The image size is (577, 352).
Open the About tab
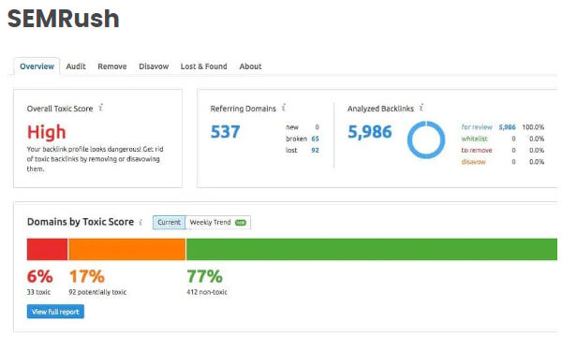251,66
